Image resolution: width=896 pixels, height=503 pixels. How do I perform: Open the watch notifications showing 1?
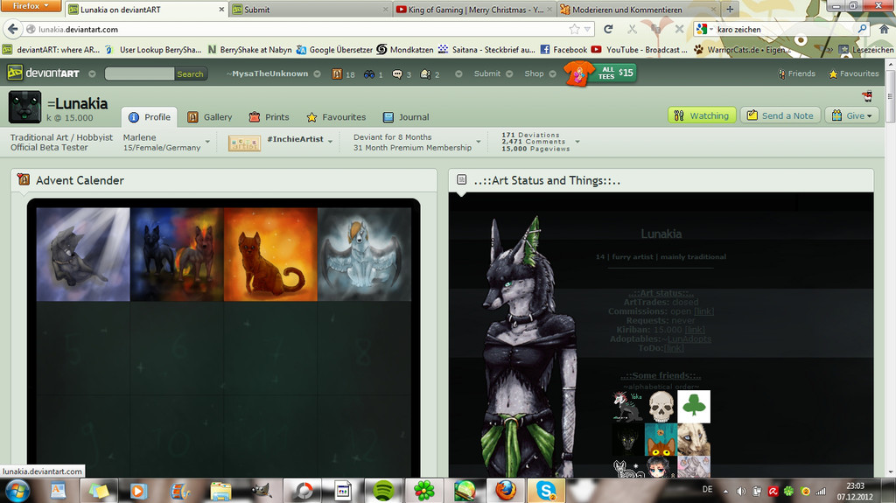click(373, 73)
